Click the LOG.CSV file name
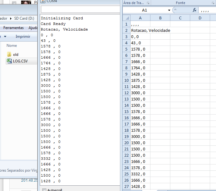 tap(21, 61)
